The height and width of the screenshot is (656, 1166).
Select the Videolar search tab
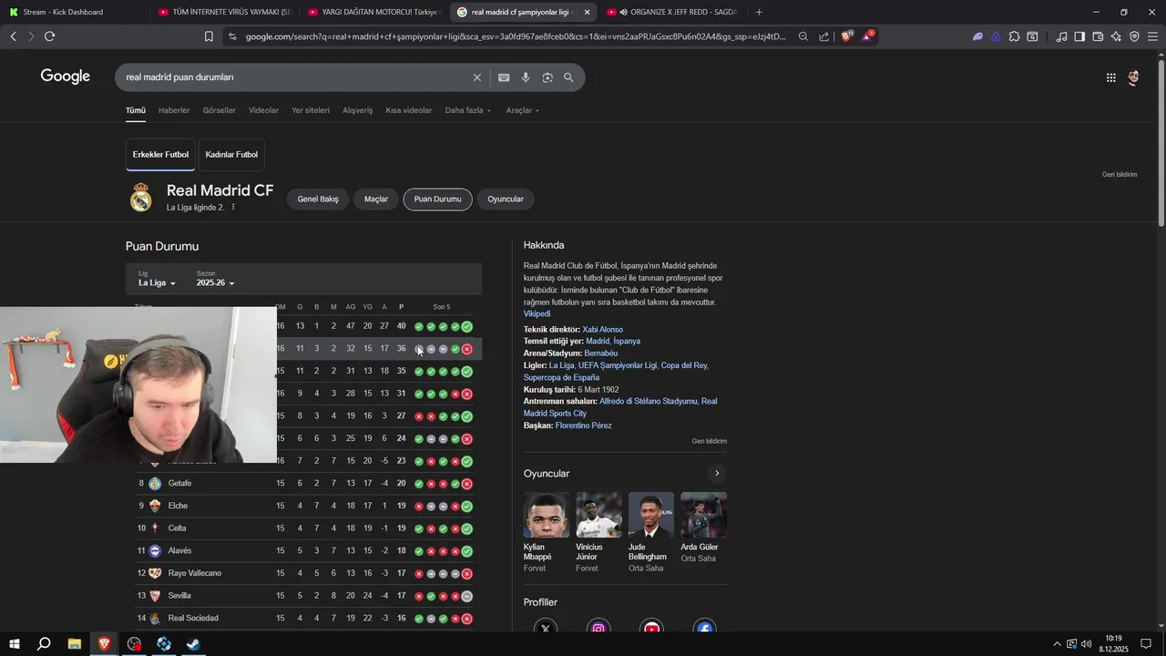click(x=264, y=110)
